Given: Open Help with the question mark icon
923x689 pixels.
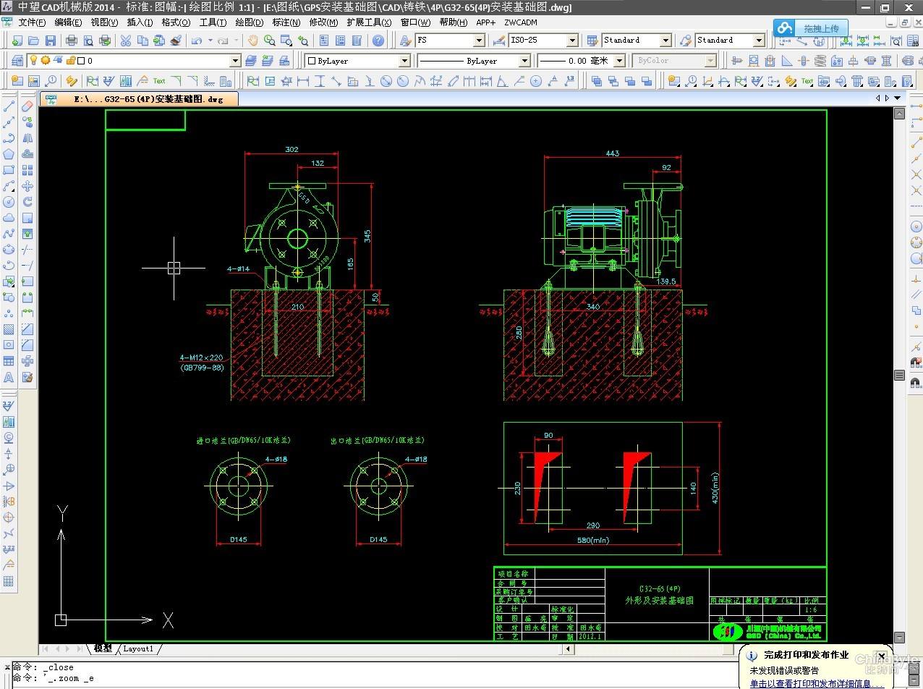Looking at the screenshot, I should pos(378,41).
